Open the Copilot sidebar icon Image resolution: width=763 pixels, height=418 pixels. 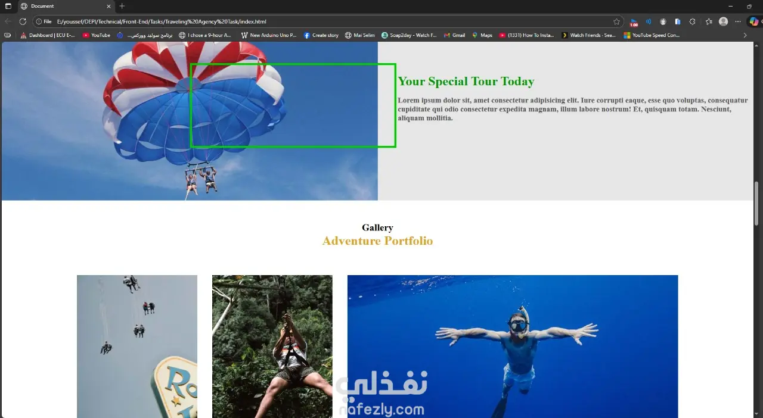coord(754,21)
